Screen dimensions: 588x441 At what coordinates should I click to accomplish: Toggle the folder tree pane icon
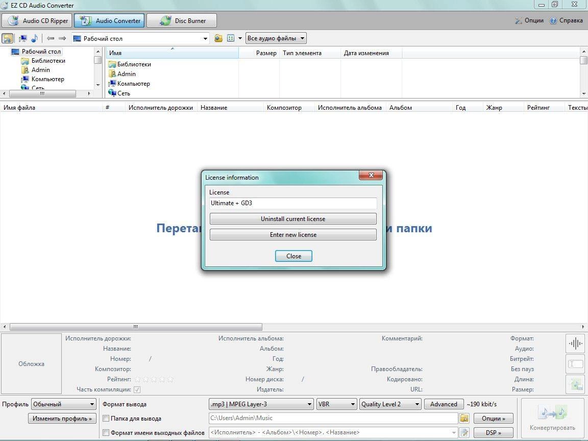8,38
